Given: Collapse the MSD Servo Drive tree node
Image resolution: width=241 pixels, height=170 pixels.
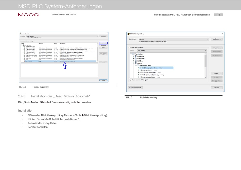Looking at the screenshot, I should pyautogui.click(x=136, y=66).
